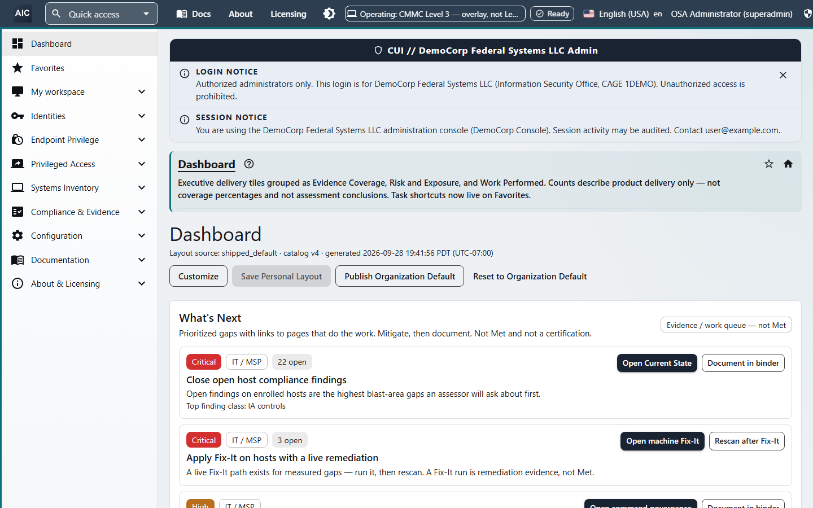Click the Privileged Access icon
This screenshot has height=508, width=813.
18,164
